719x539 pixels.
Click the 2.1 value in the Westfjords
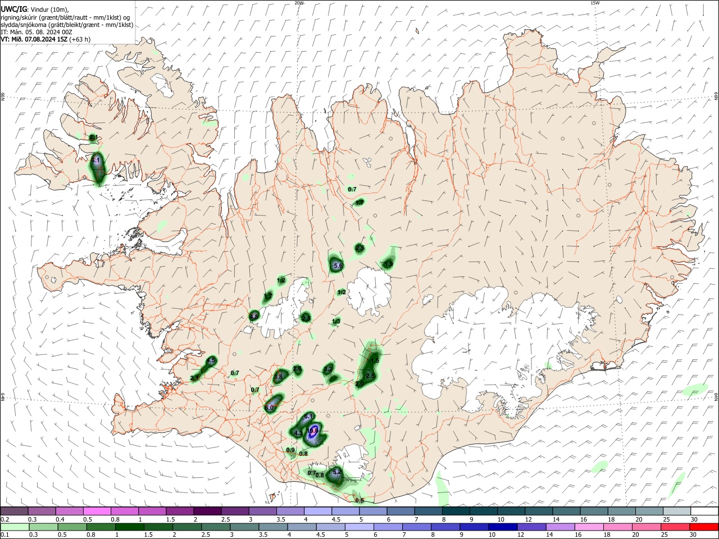(94, 138)
